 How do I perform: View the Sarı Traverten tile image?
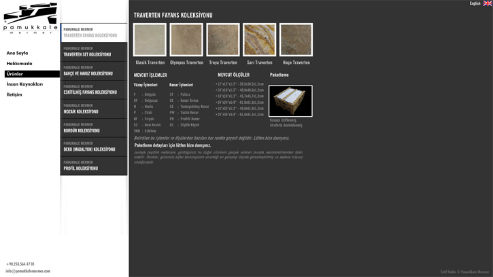(x=259, y=40)
